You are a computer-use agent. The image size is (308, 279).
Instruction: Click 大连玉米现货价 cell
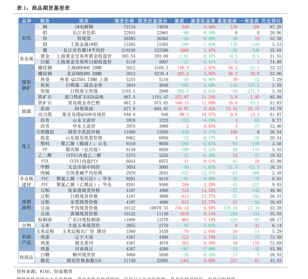pos(84,225)
